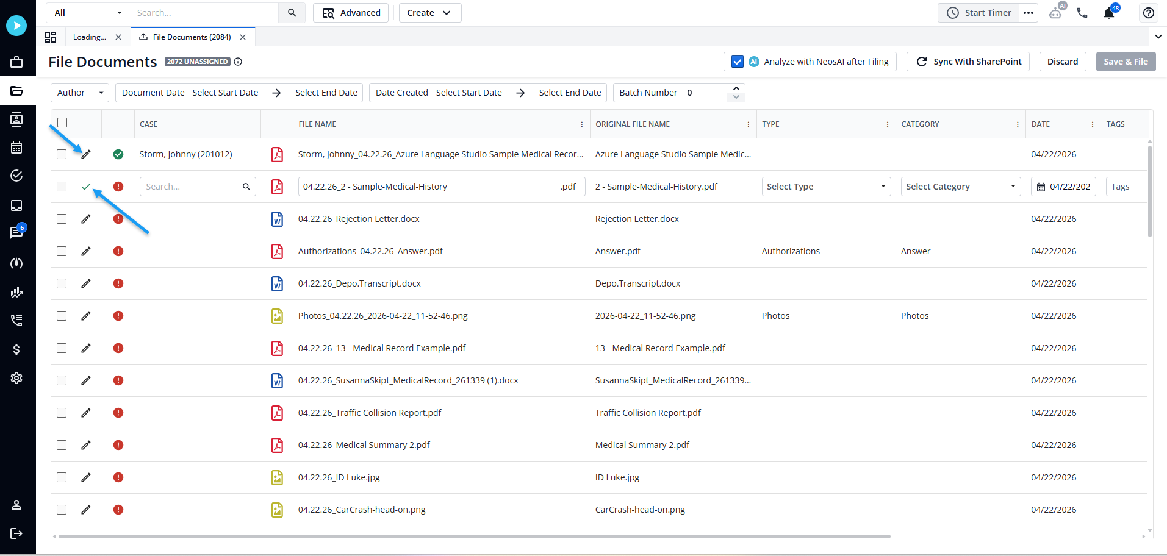Viewport: 1167px width, 556px height.
Task: Click the Advanced search button
Action: click(351, 13)
